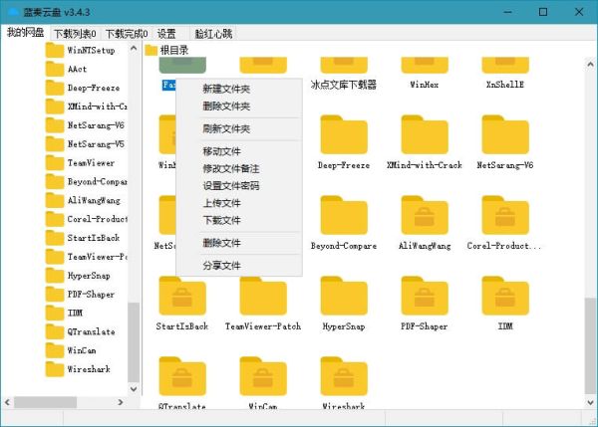The height and width of the screenshot is (427, 598).
Task: Click the PDF-Shaper folder icon in the left tree
Action: point(55,294)
